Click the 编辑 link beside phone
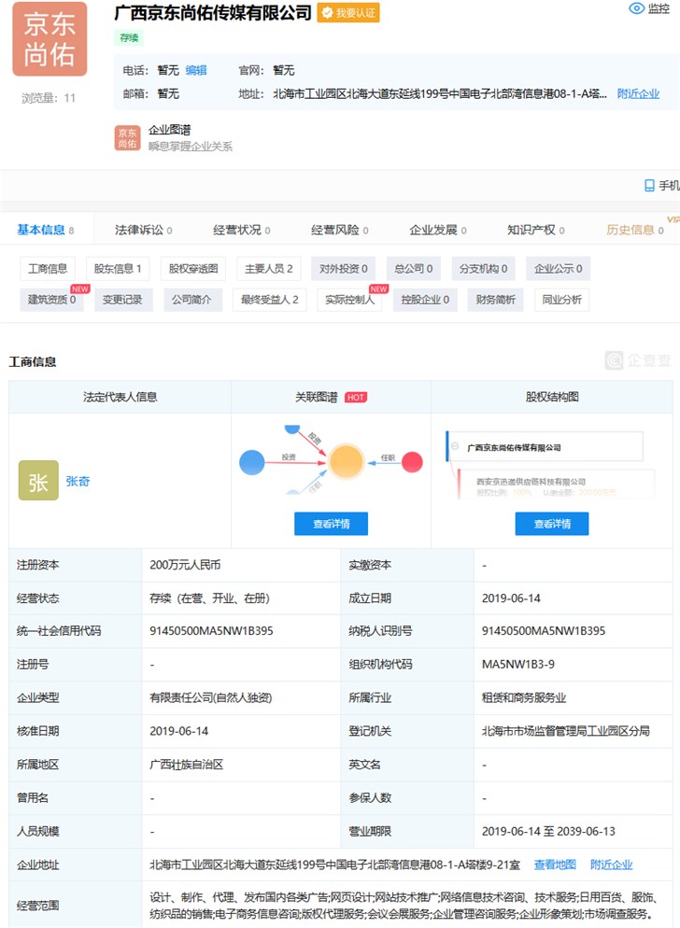 pos(196,70)
